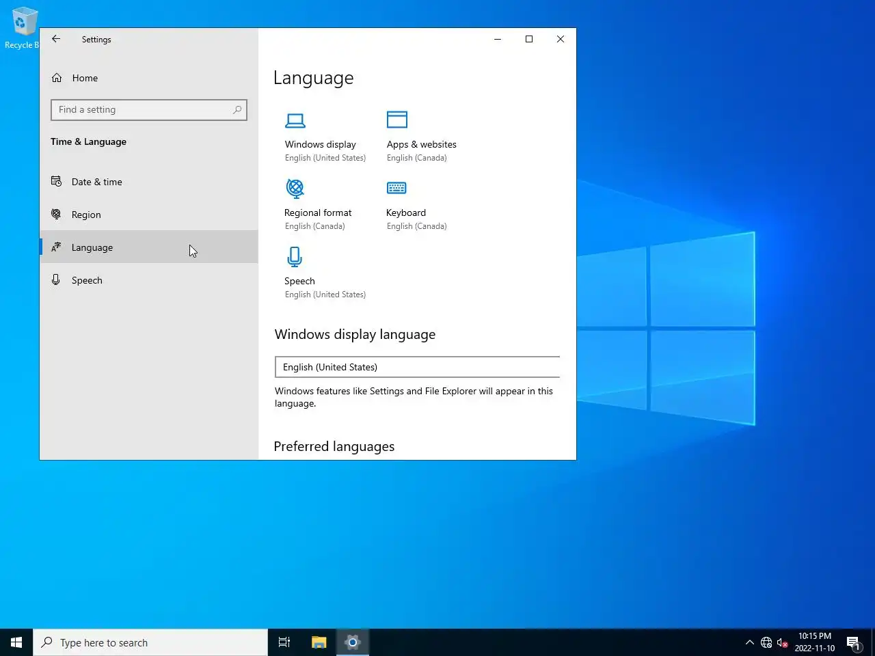Minimize the Settings window
The width and height of the screenshot is (875, 656).
coord(498,39)
